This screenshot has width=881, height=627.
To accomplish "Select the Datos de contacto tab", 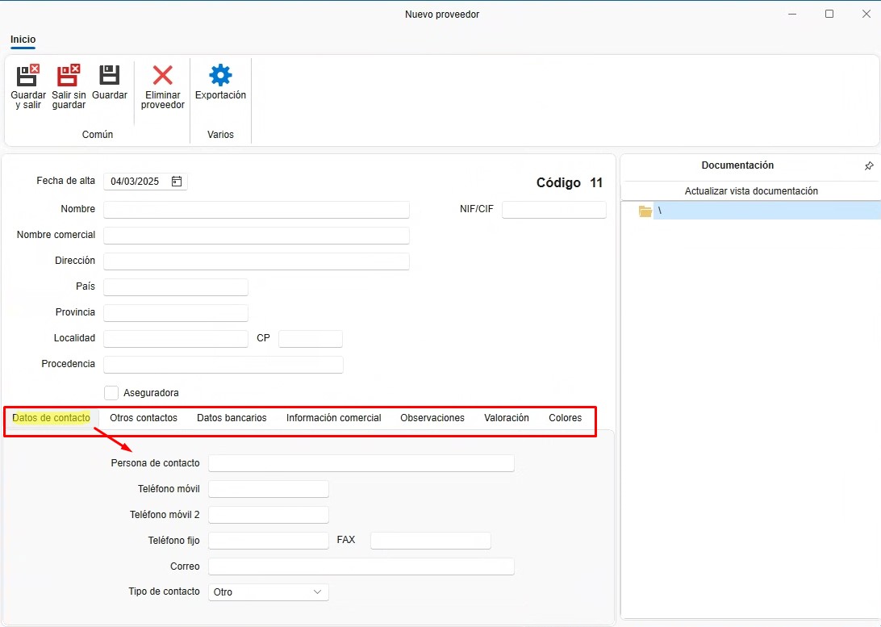I will 51,417.
